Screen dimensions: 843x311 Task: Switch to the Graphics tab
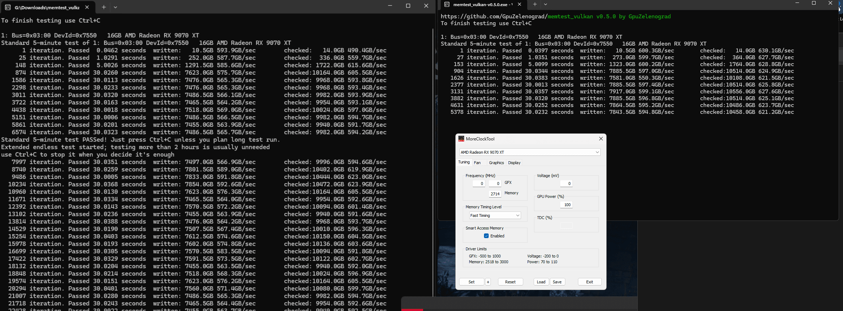pyautogui.click(x=496, y=163)
